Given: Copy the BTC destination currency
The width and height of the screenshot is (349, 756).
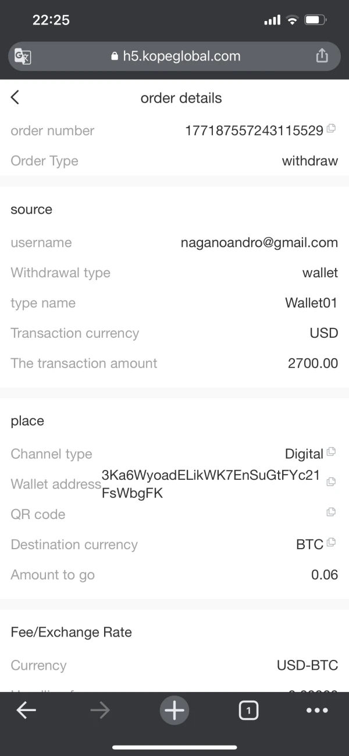Looking at the screenshot, I should [x=331, y=542].
